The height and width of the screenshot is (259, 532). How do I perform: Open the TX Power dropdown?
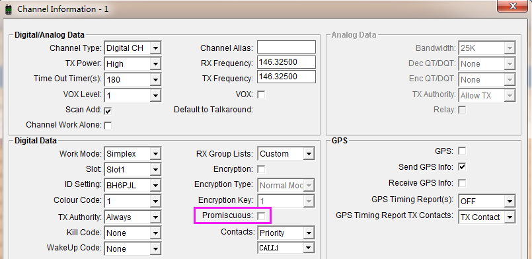pos(133,63)
